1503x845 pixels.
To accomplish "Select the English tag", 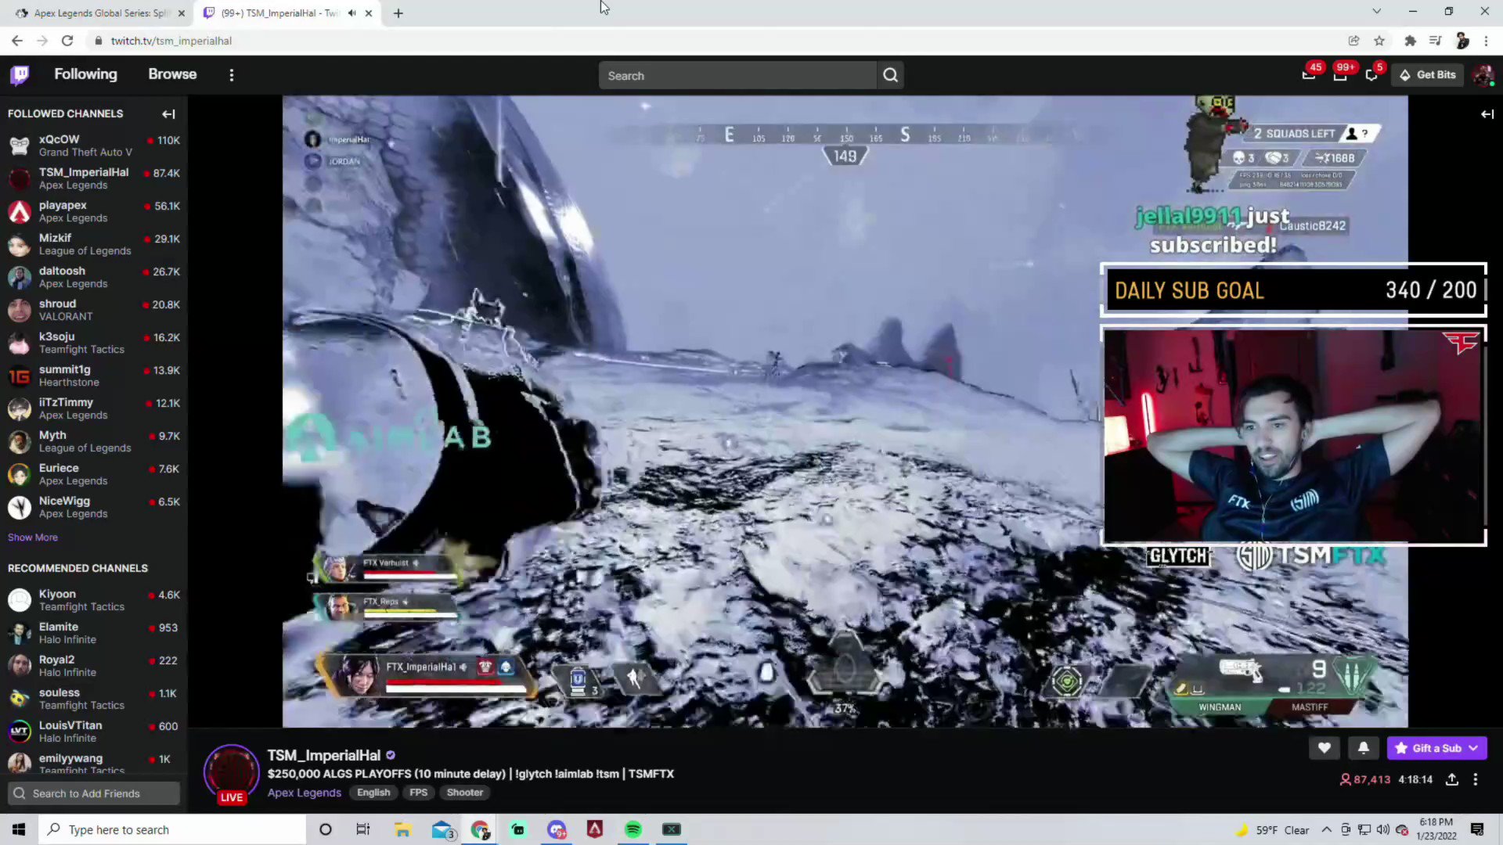I will click(373, 793).
